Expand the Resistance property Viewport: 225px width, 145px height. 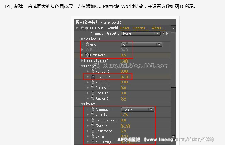87,131
